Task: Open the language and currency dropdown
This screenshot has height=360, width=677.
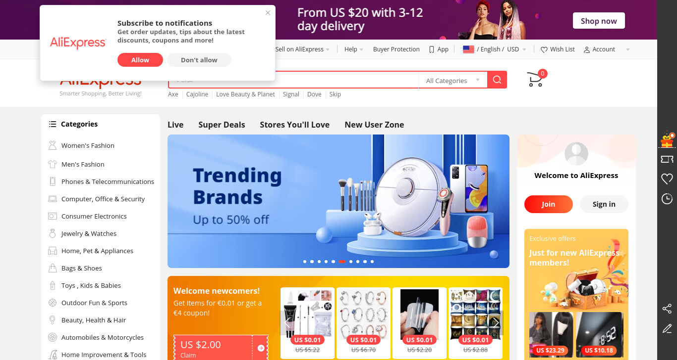Action: (494, 49)
